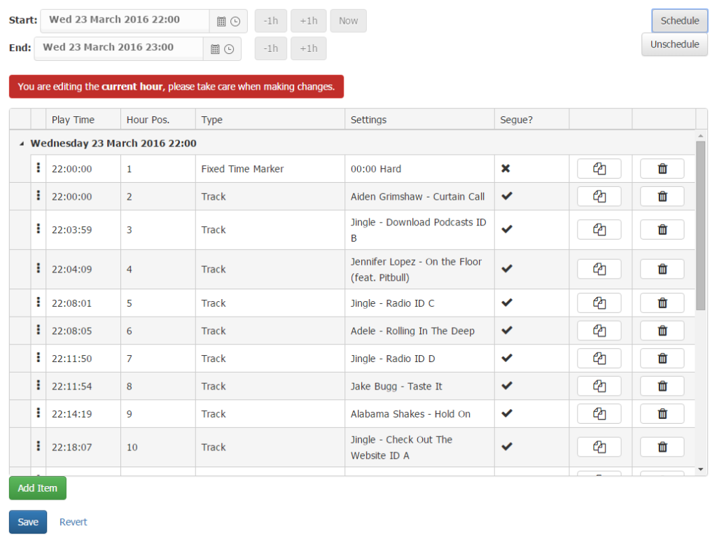The width and height of the screenshot is (717, 540).
Task: Copy the Jake Bugg - Taste It row
Action: pos(599,386)
